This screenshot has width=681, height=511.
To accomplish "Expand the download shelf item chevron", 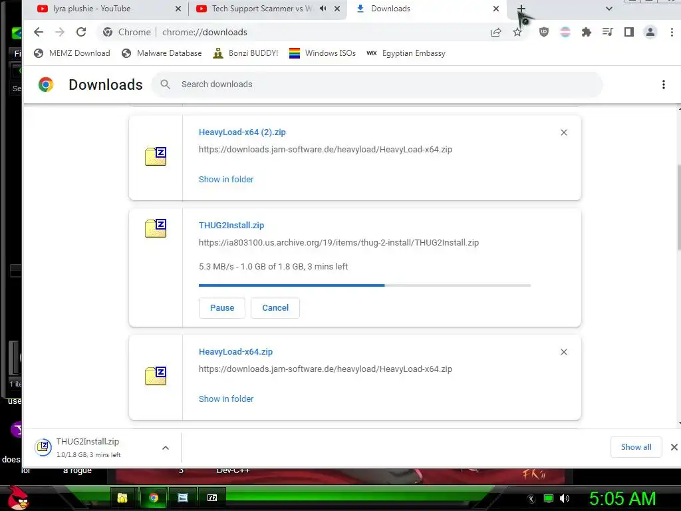I will 166,448.
